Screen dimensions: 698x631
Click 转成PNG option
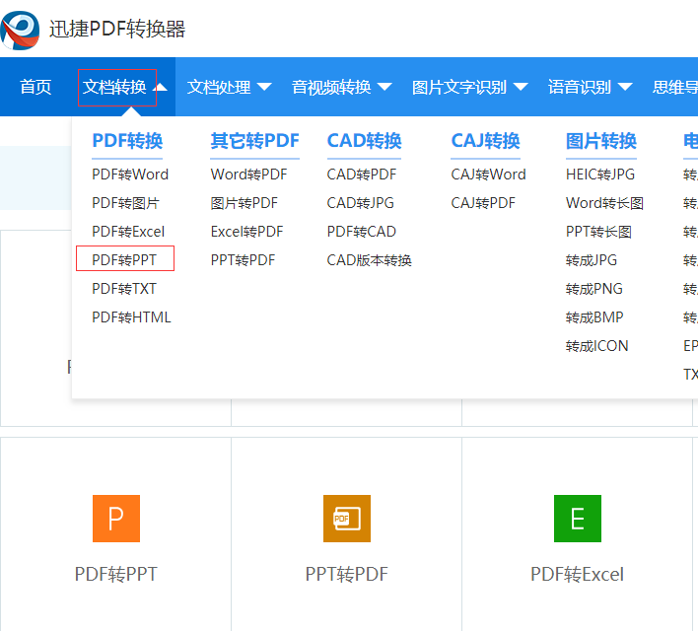click(594, 289)
